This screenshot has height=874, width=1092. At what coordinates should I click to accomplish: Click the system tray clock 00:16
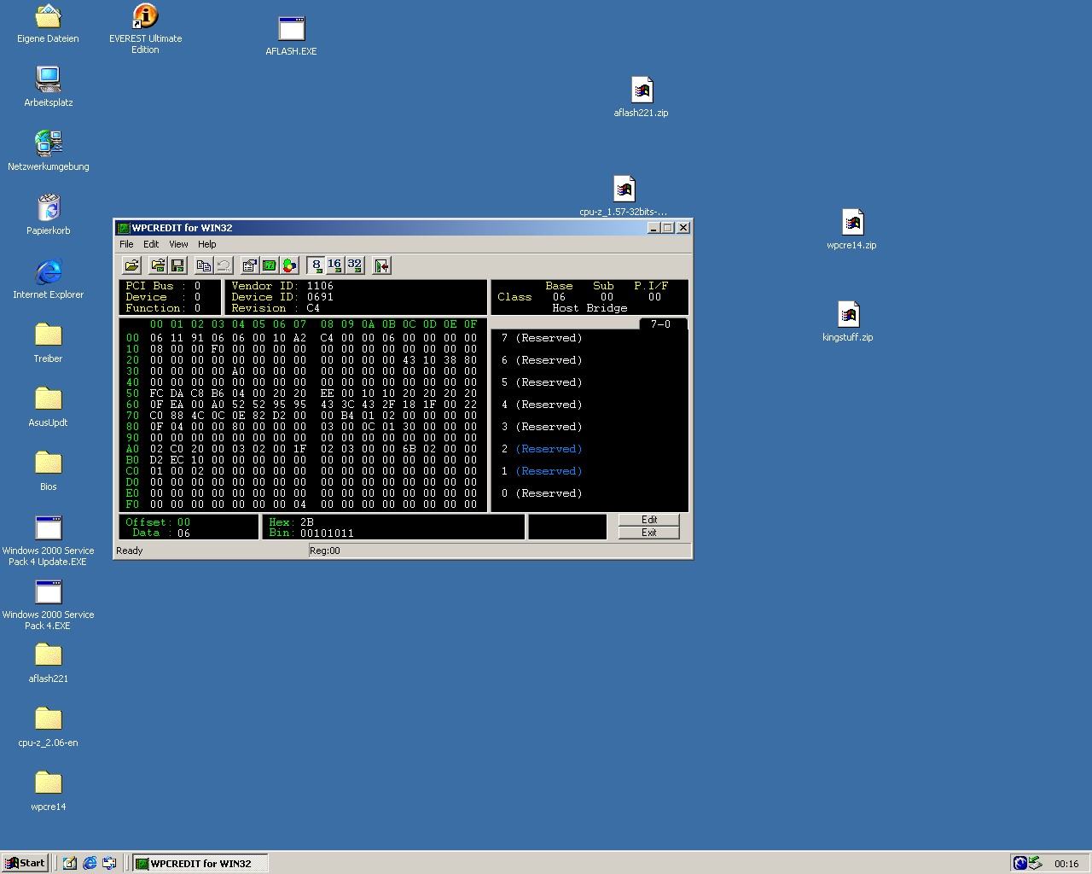click(x=1066, y=864)
